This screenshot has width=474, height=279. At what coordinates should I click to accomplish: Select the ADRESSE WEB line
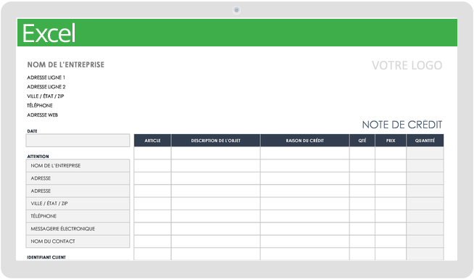tap(42, 115)
